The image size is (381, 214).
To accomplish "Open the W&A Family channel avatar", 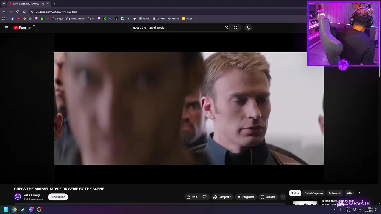I will (18, 197).
